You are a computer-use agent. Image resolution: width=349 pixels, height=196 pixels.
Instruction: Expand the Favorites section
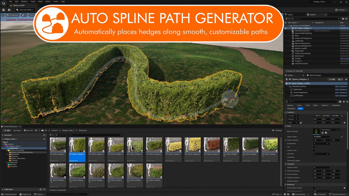pos(3,135)
